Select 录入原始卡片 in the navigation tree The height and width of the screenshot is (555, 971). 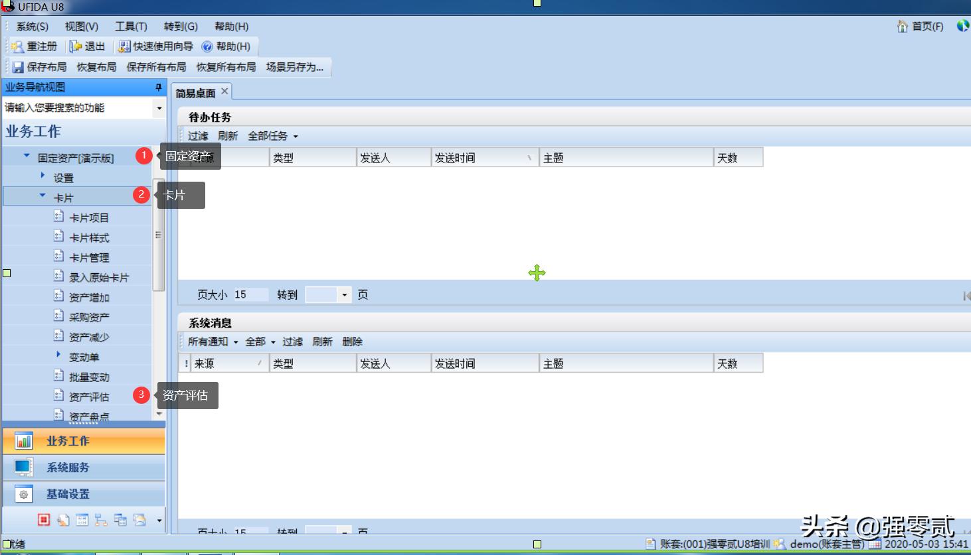pyautogui.click(x=96, y=277)
